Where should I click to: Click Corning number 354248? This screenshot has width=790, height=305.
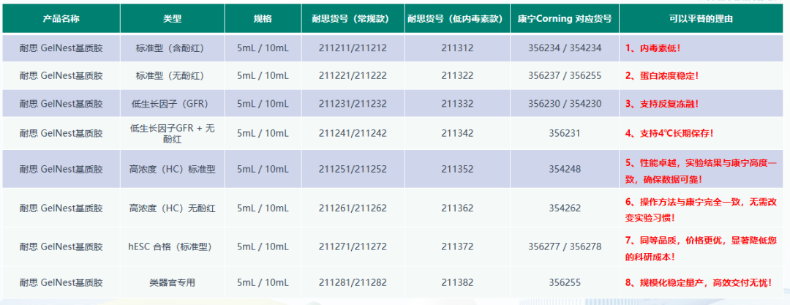pyautogui.click(x=565, y=170)
